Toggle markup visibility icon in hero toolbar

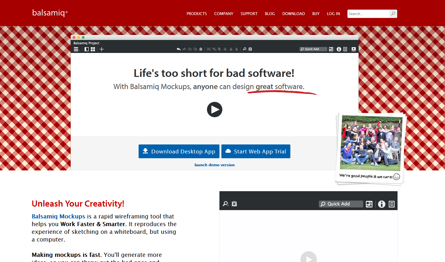point(250,49)
